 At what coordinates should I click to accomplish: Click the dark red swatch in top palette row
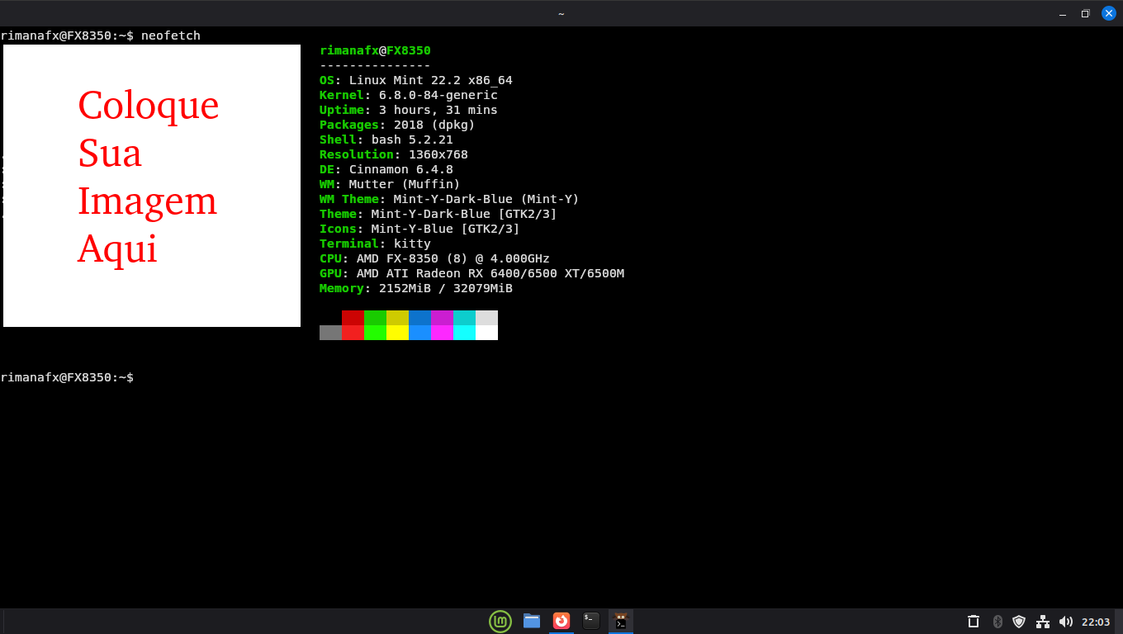[353, 318]
